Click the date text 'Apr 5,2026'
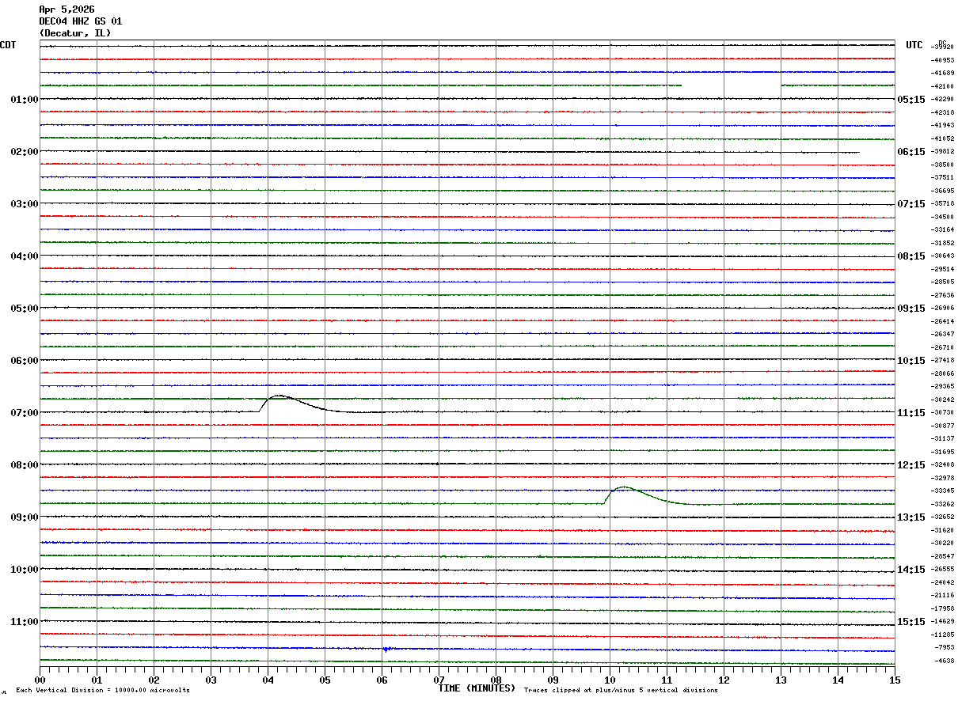This screenshot has width=958, height=701. point(67,9)
